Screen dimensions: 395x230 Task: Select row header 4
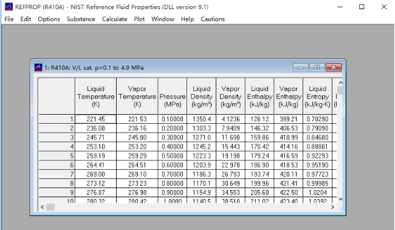coord(57,147)
